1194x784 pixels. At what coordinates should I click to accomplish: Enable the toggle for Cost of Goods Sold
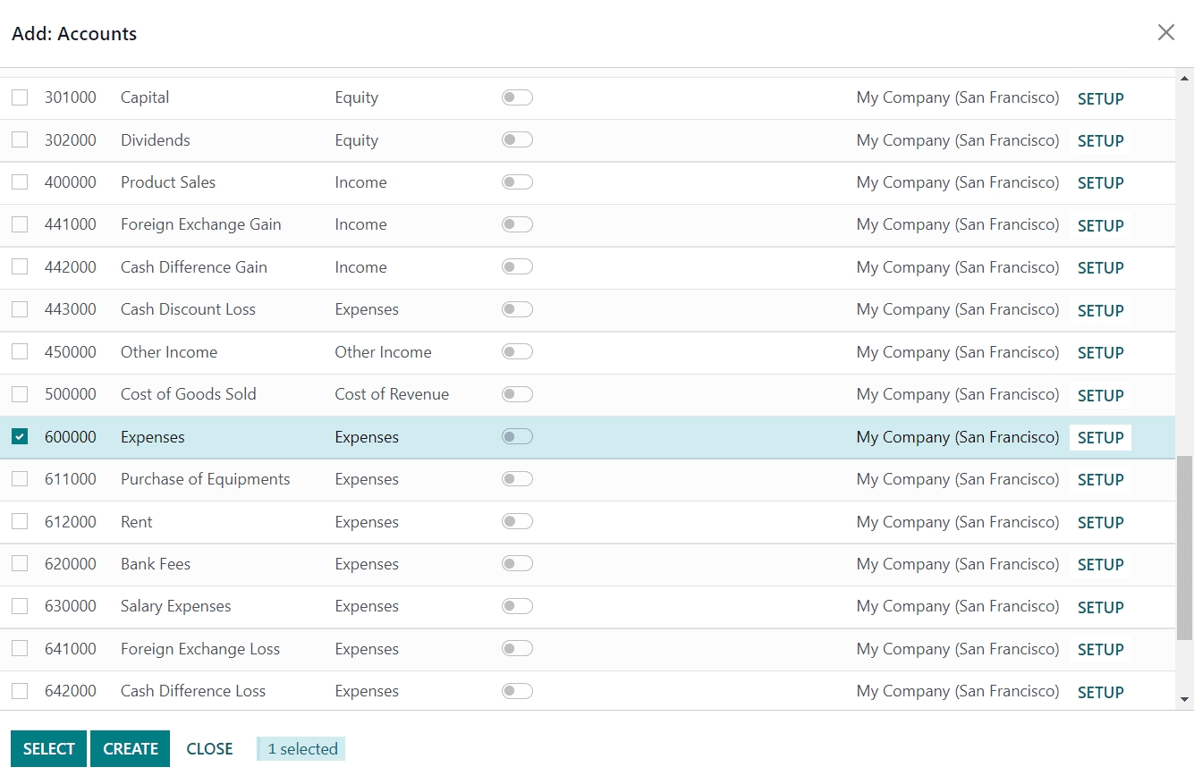coord(517,394)
